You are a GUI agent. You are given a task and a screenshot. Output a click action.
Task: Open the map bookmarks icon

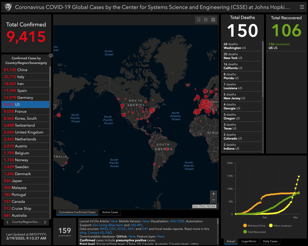click(199, 20)
